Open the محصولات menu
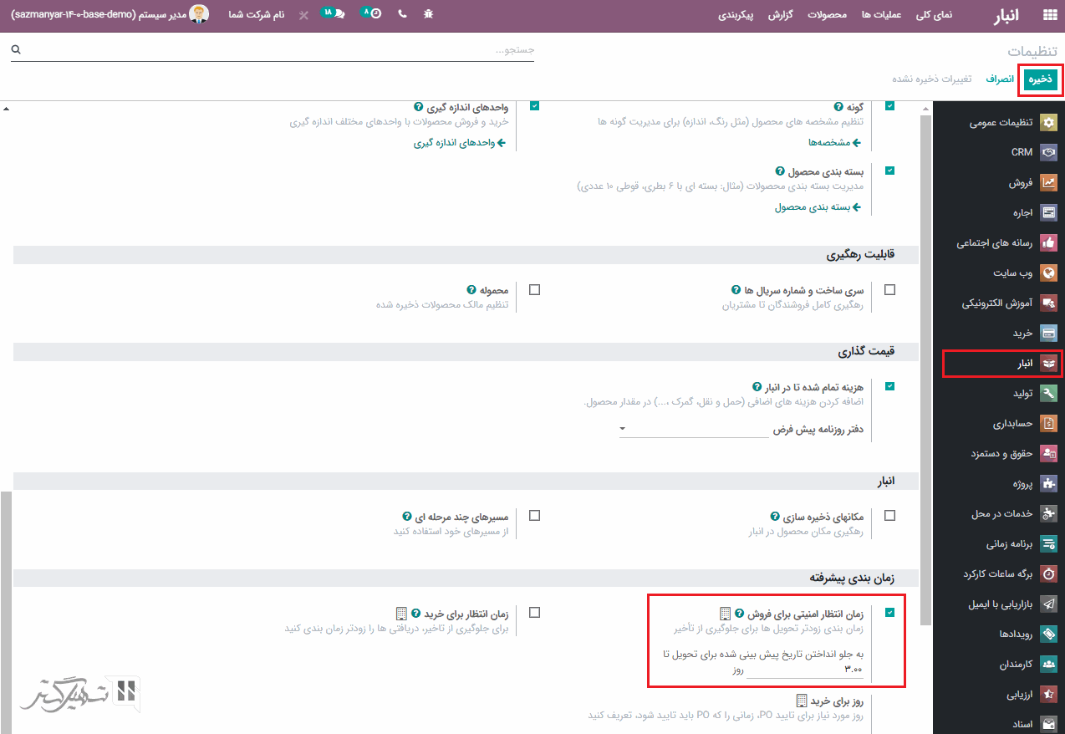Screen dimensions: 1065x734 828,15
